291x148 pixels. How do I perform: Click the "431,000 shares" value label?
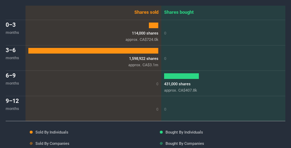(177, 84)
